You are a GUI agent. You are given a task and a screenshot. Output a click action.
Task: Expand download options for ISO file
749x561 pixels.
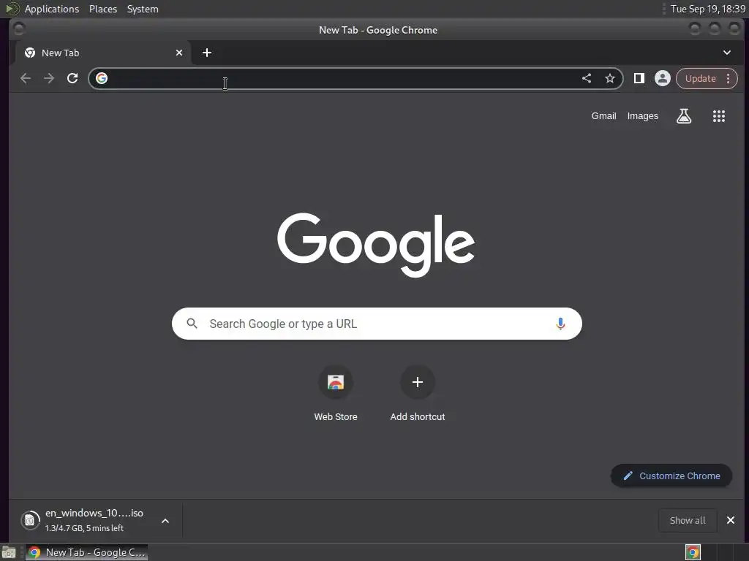(165, 520)
